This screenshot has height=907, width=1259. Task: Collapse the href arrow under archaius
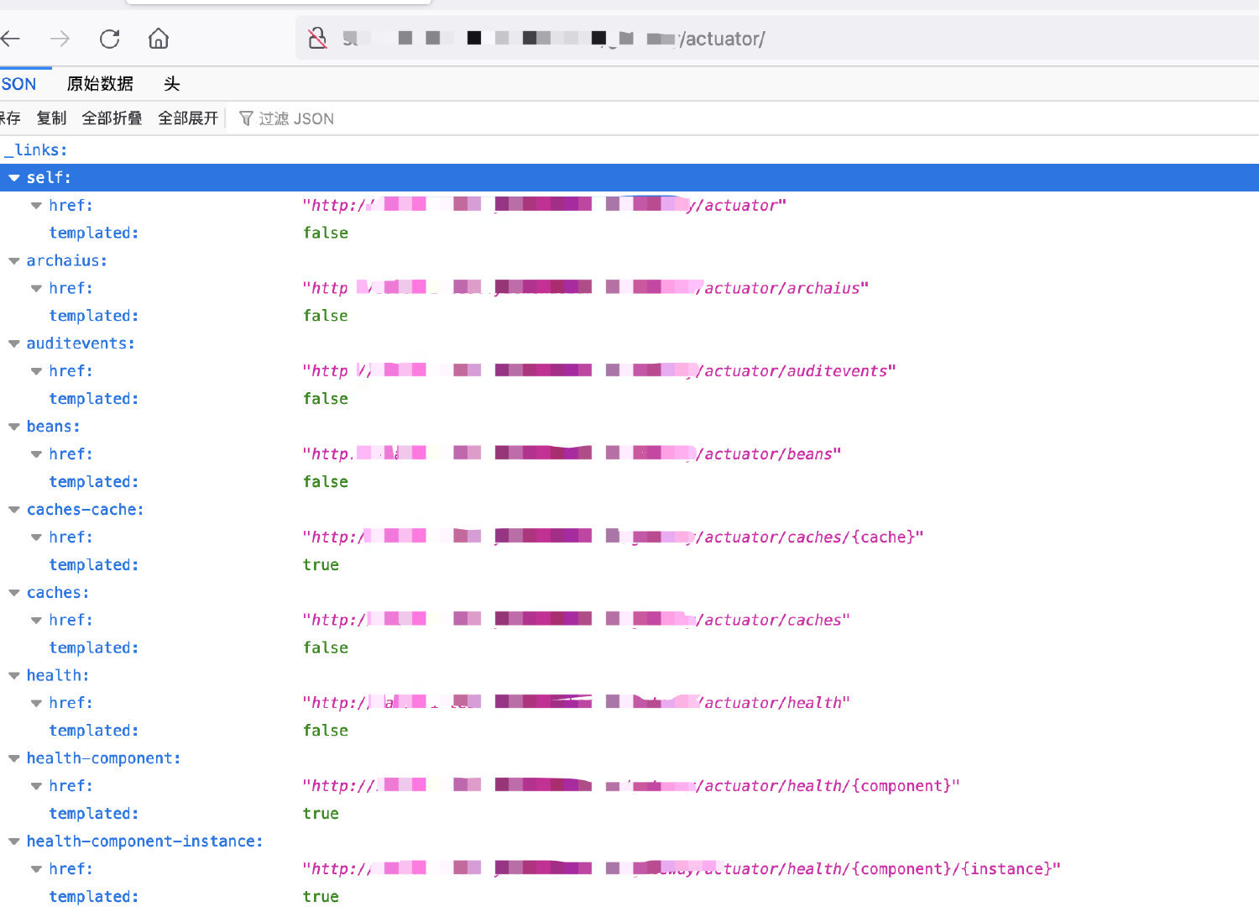tap(36, 289)
